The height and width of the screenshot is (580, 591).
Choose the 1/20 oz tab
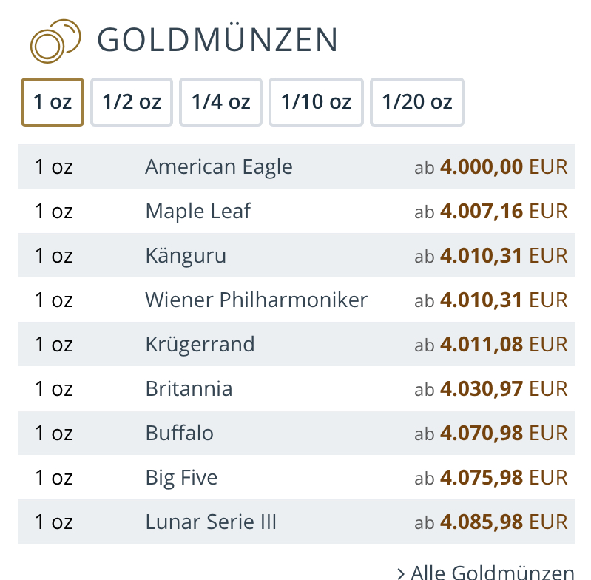(416, 102)
